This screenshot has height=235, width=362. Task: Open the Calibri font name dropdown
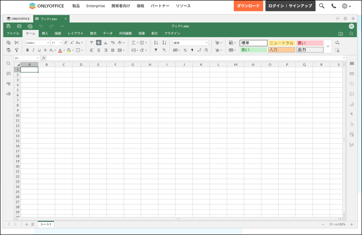pos(37,43)
